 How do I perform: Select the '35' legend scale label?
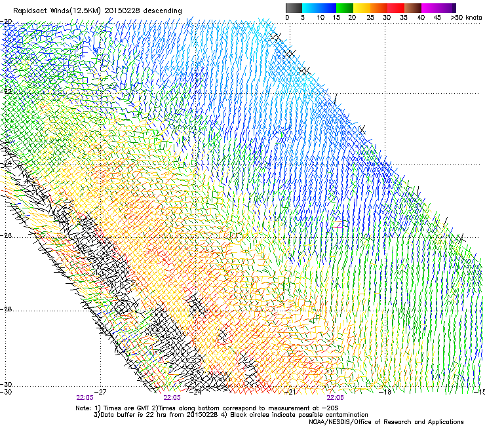[x=404, y=18]
